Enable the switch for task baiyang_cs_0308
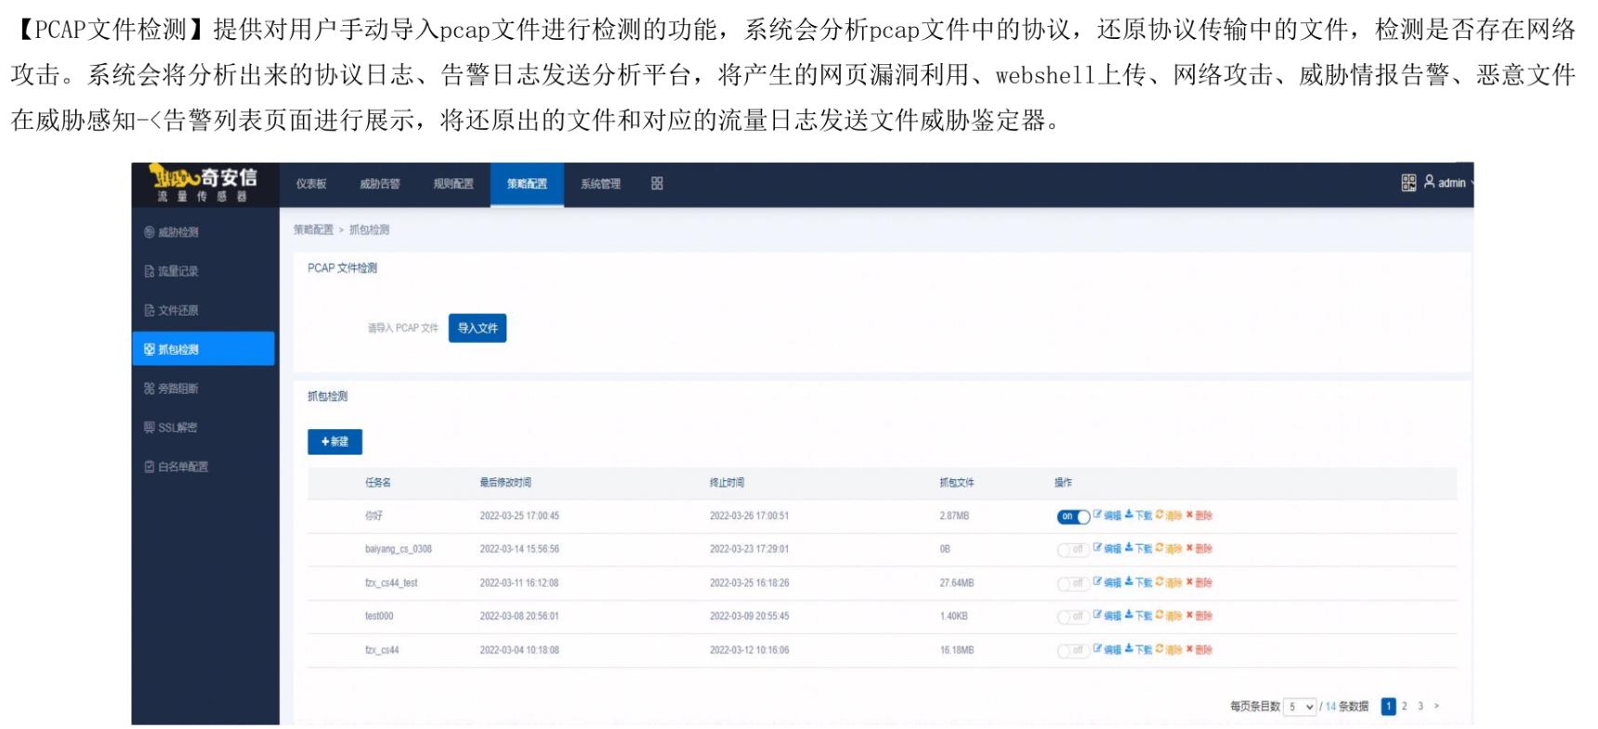1598x729 pixels. 1072,550
